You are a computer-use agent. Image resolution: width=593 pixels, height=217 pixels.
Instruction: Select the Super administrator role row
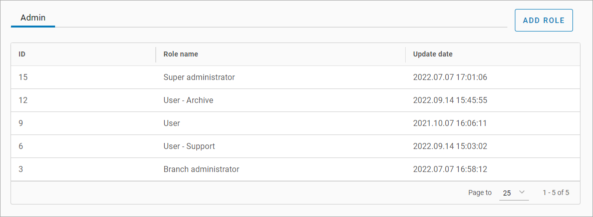(199, 77)
